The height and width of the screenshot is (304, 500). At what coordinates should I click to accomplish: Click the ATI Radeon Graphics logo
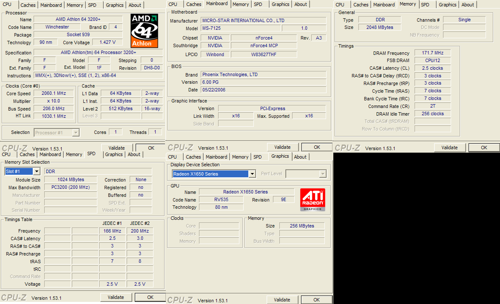(312, 200)
